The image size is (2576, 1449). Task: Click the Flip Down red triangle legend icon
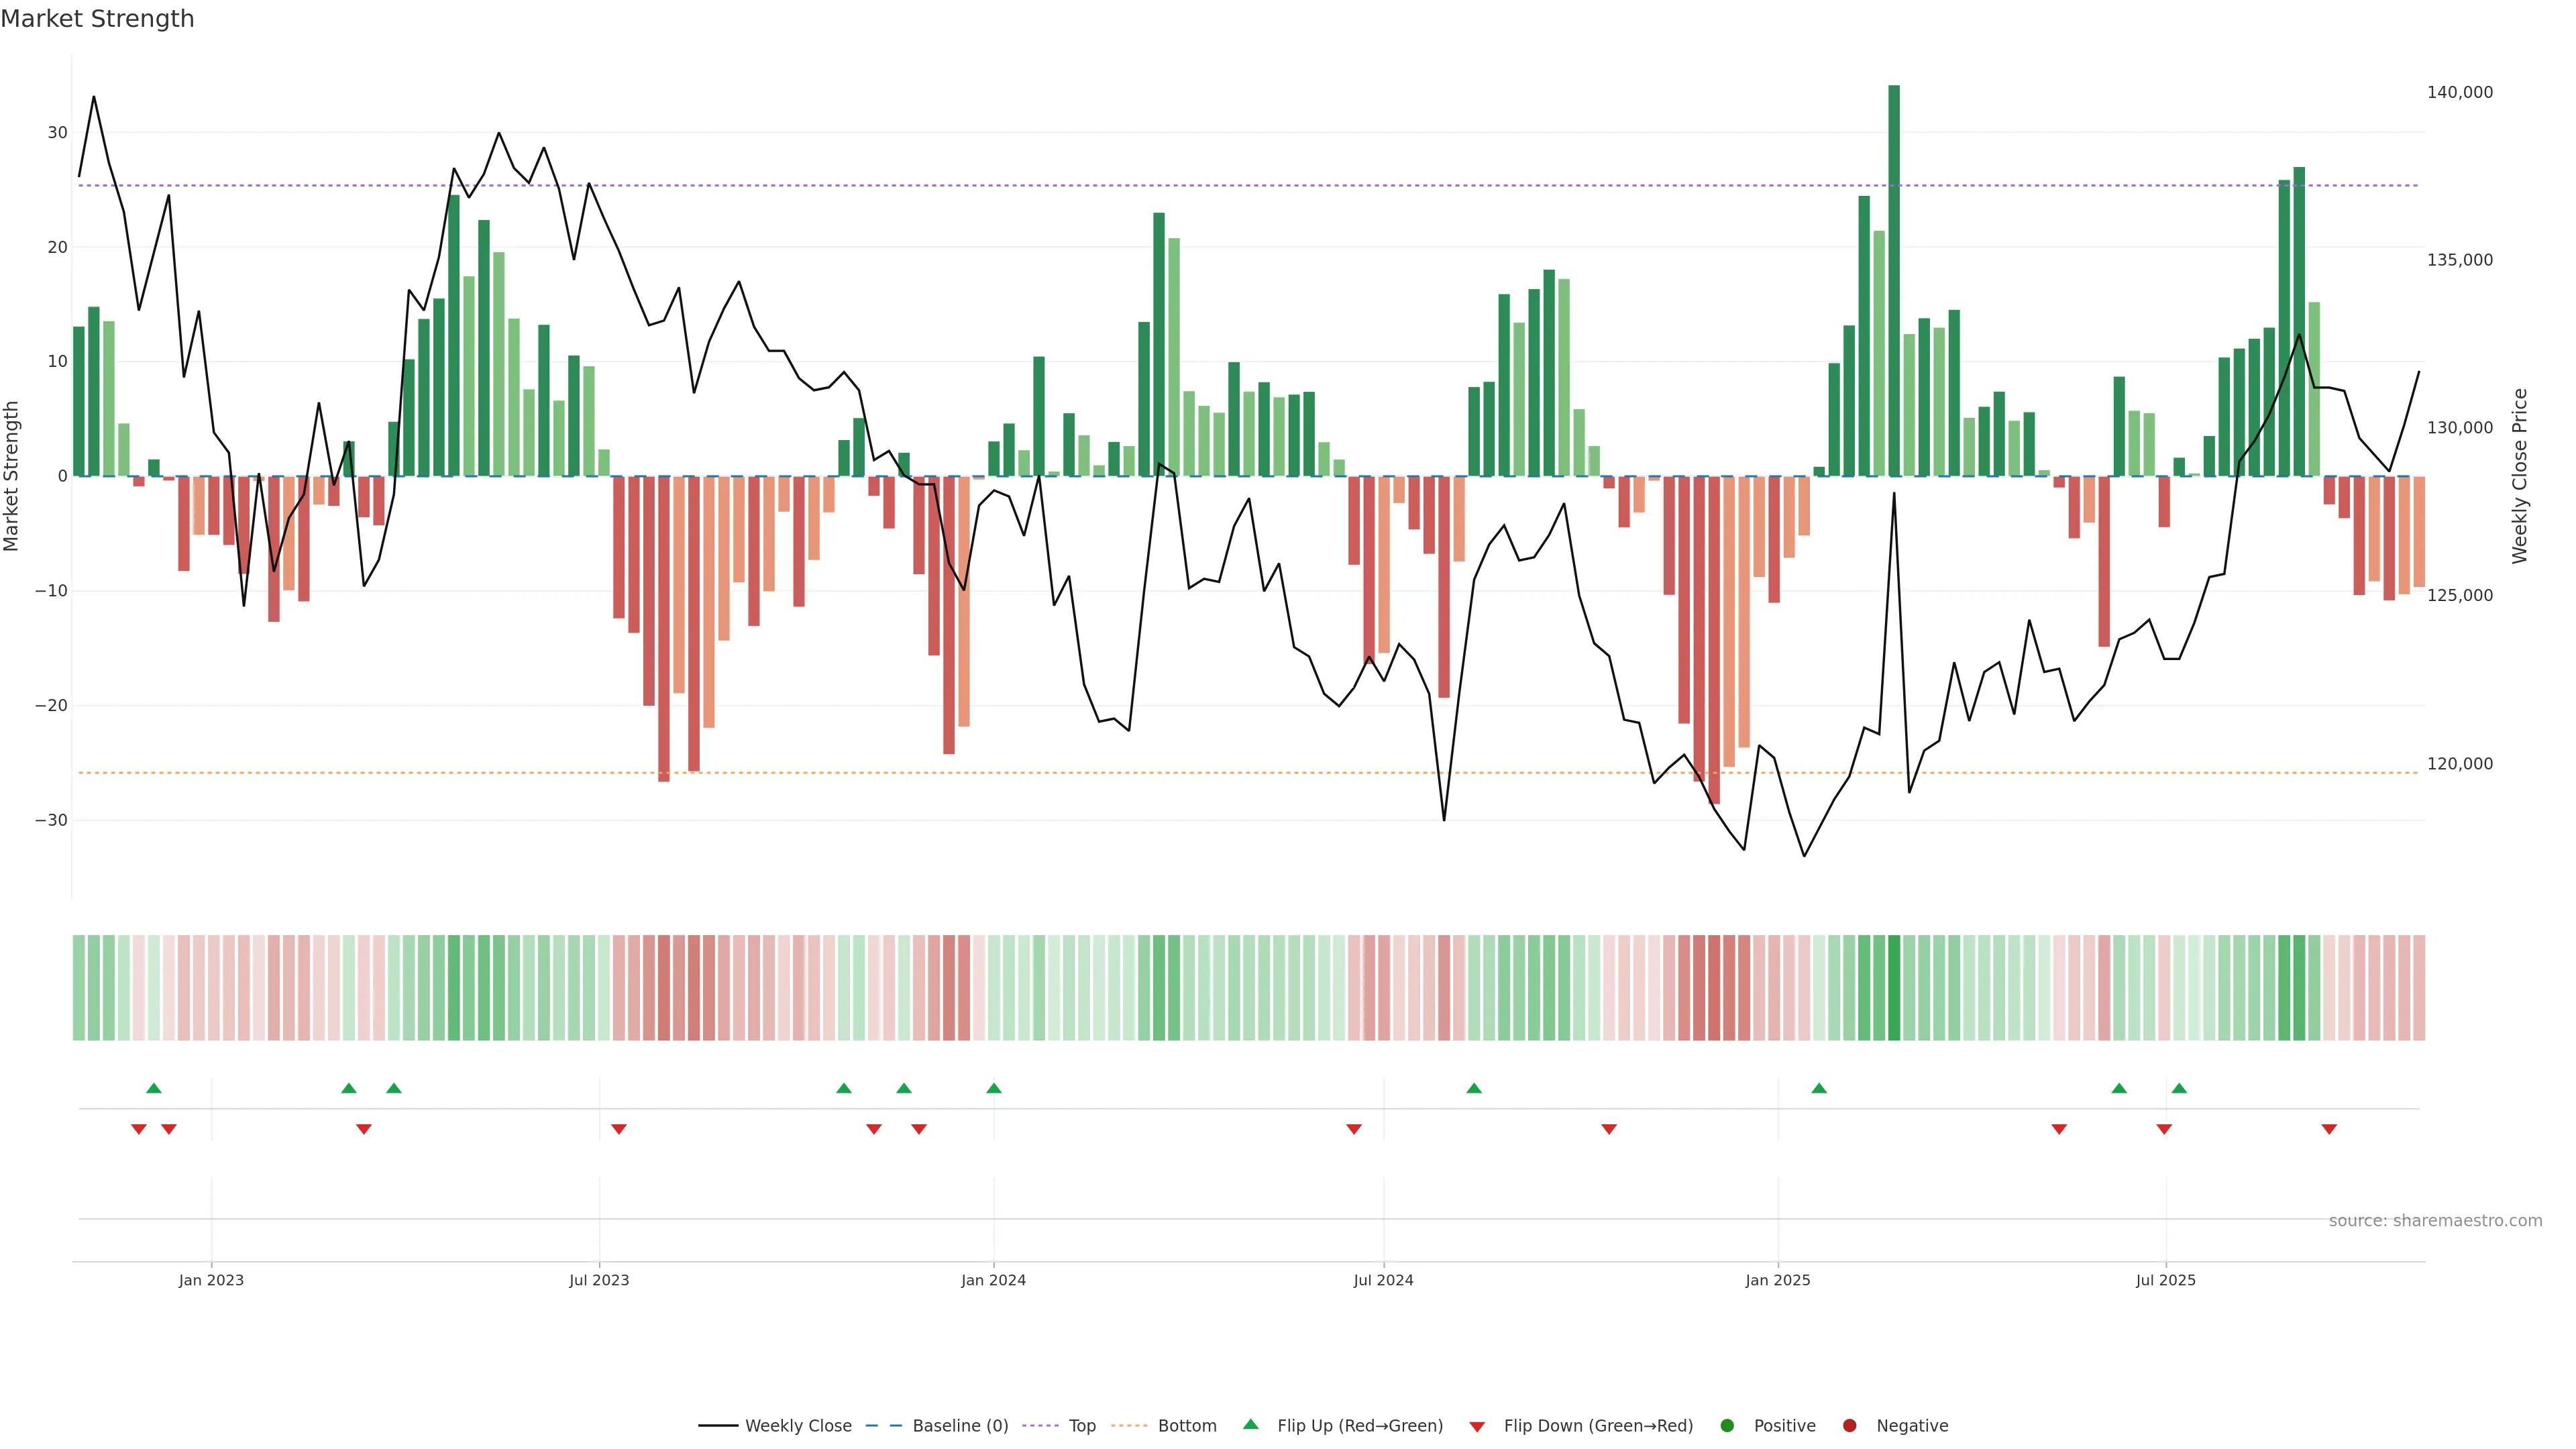(1476, 1427)
